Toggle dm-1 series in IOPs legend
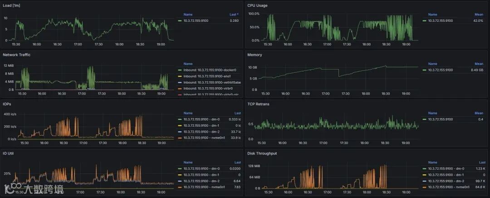This screenshot has height=198, width=490. pyautogui.click(x=201, y=125)
